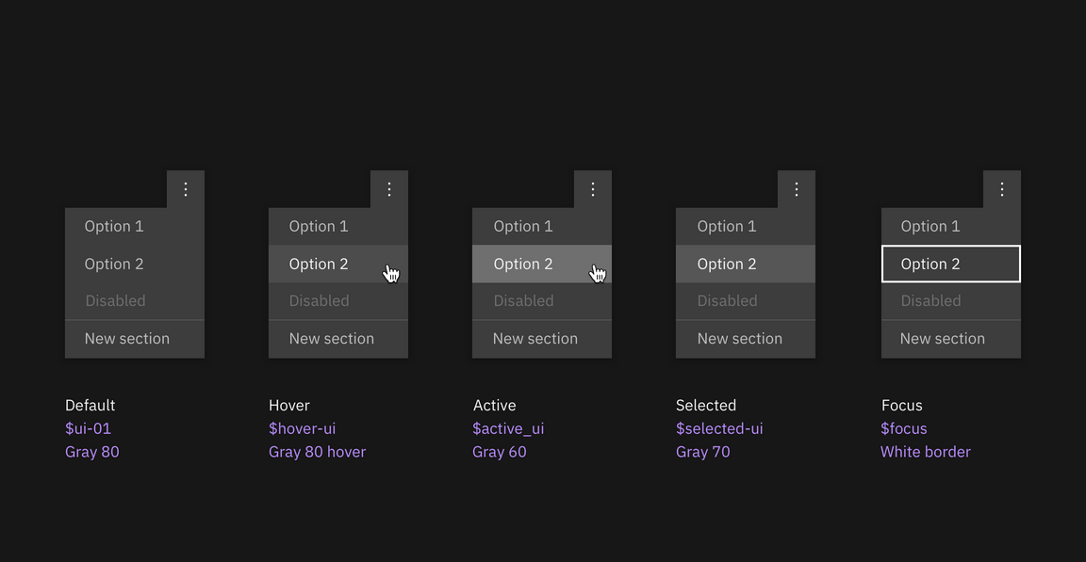This screenshot has width=1086, height=562.
Task: Click the Gray 60 color label
Action: pyautogui.click(x=500, y=452)
